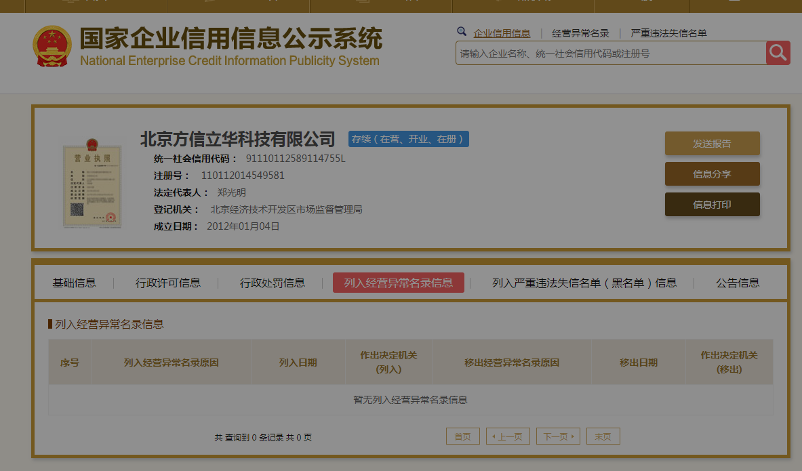Click the registration number 110112014549581
The image size is (802, 471).
(x=243, y=176)
